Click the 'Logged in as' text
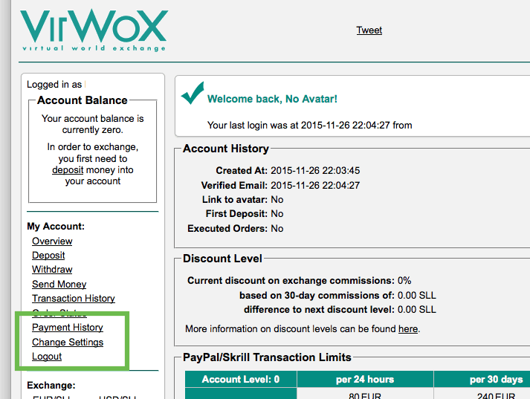Screen dimensions: 530x399 click(54, 84)
